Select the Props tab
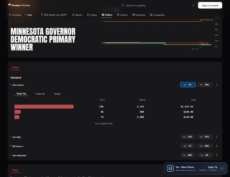 pos(15,68)
